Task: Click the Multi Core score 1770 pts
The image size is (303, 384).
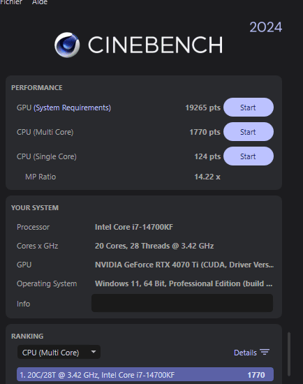Action: click(205, 132)
